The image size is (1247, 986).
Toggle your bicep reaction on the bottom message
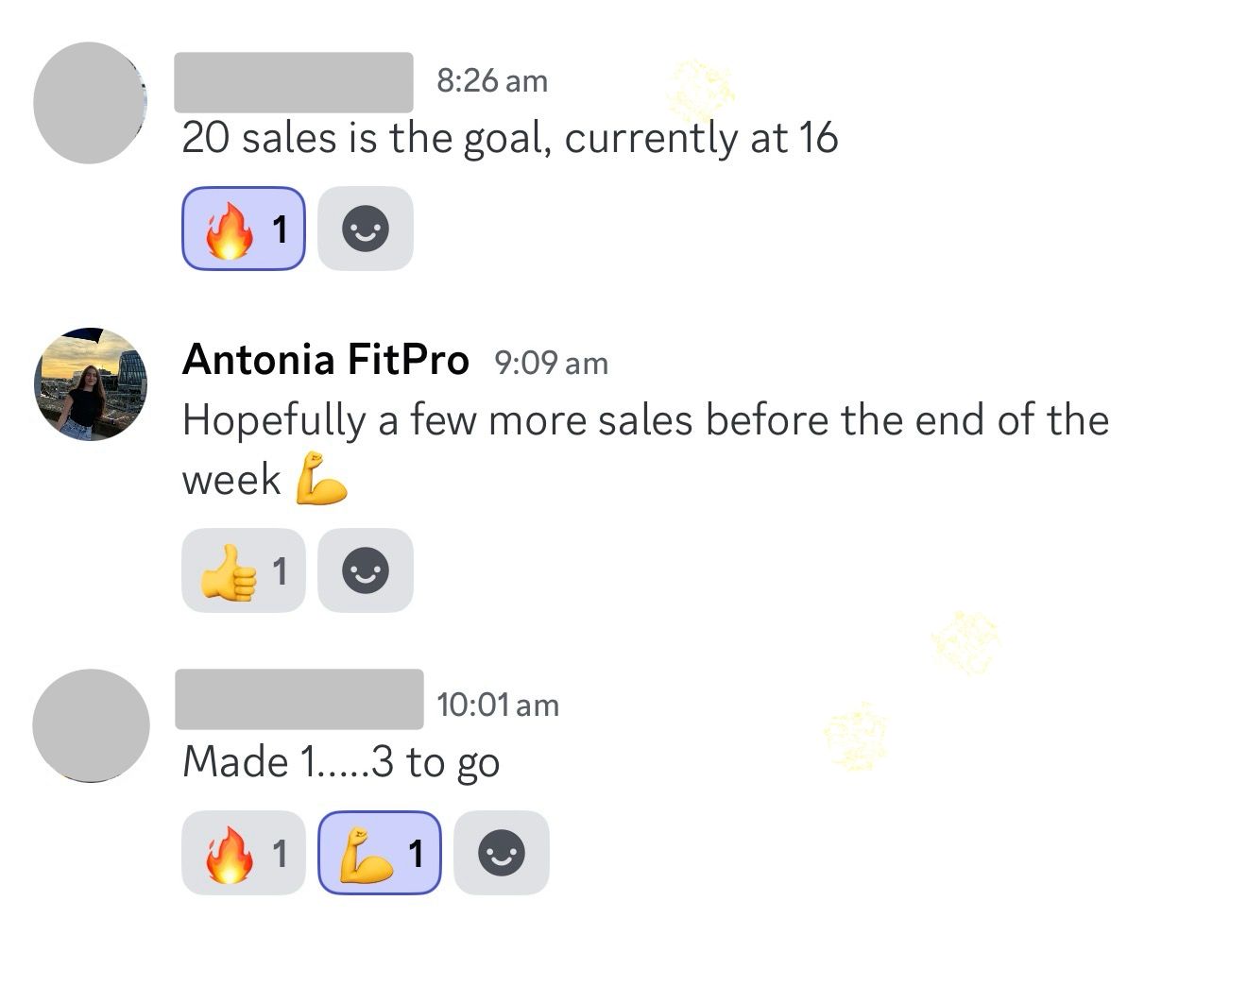(379, 852)
